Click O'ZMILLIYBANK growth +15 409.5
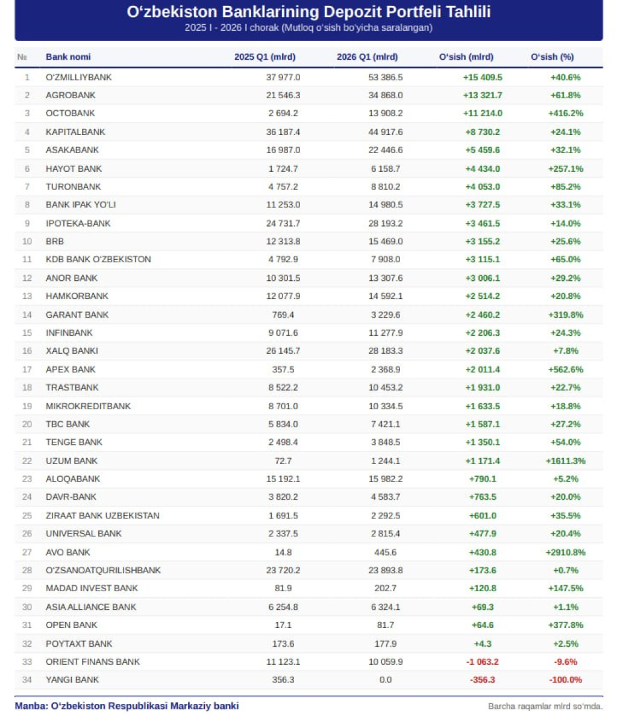617x716 pixels. coord(483,77)
